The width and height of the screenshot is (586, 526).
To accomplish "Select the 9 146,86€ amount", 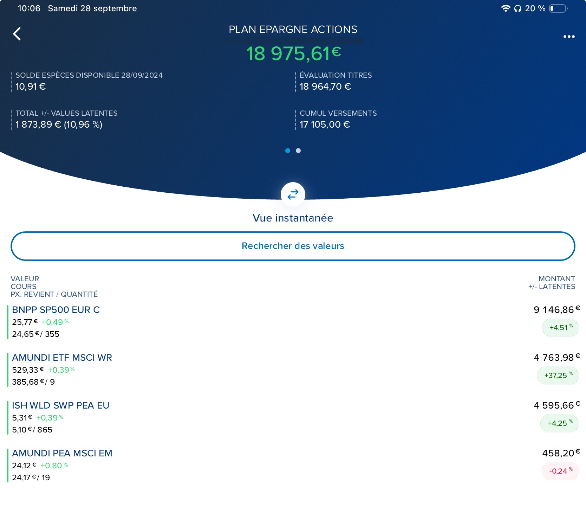I will coord(556,310).
